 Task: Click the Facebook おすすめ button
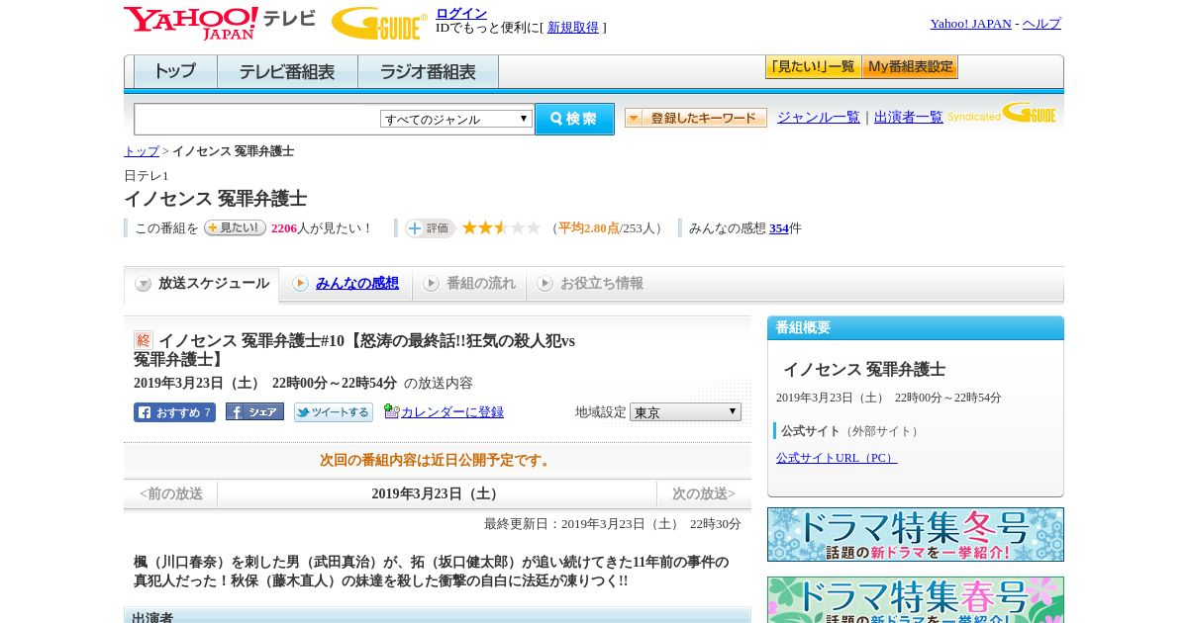[x=174, y=412]
